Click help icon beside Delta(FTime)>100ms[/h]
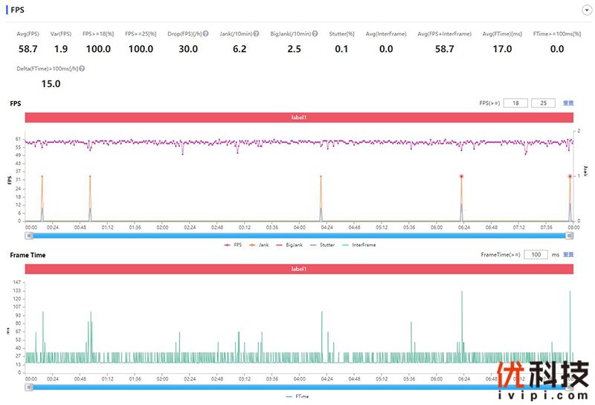This screenshot has height=405, width=595. [x=82, y=68]
